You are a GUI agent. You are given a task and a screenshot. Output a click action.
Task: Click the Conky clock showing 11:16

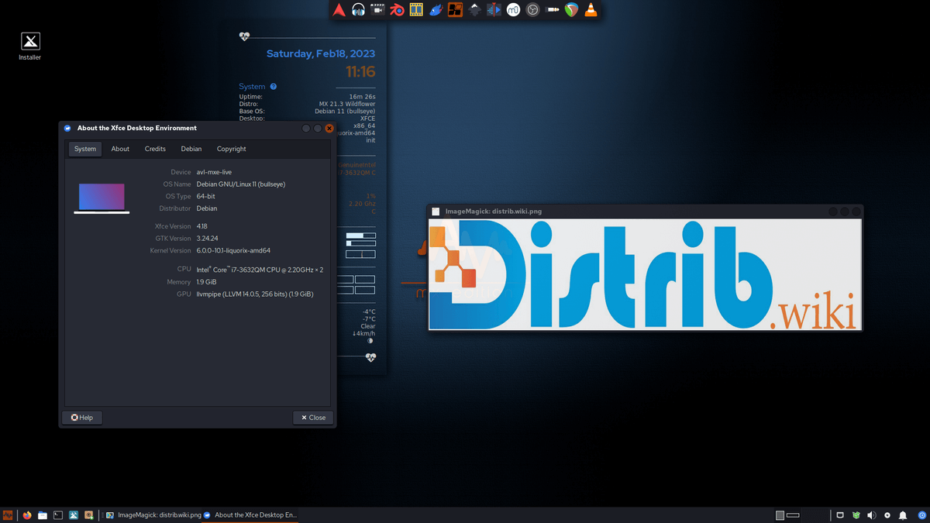[x=360, y=72]
